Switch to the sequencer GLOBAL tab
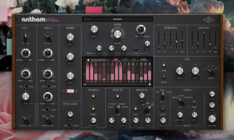The image size is (234, 140). tap(143, 59)
